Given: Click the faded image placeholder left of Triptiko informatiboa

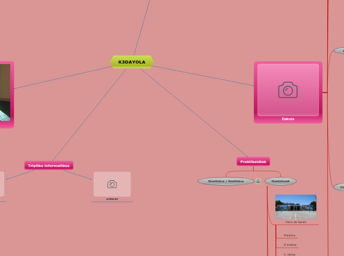Looking at the screenshot, I should (x=1, y=184).
